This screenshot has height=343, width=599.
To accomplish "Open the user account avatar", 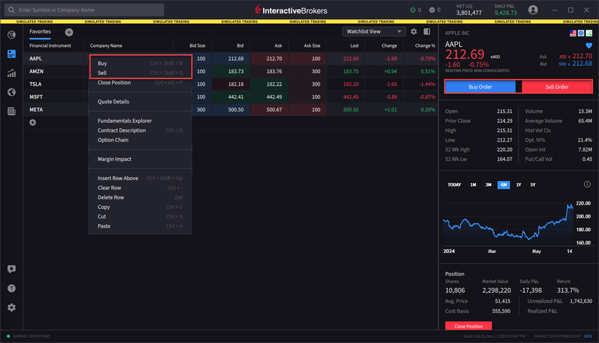I will pyautogui.click(x=533, y=10).
